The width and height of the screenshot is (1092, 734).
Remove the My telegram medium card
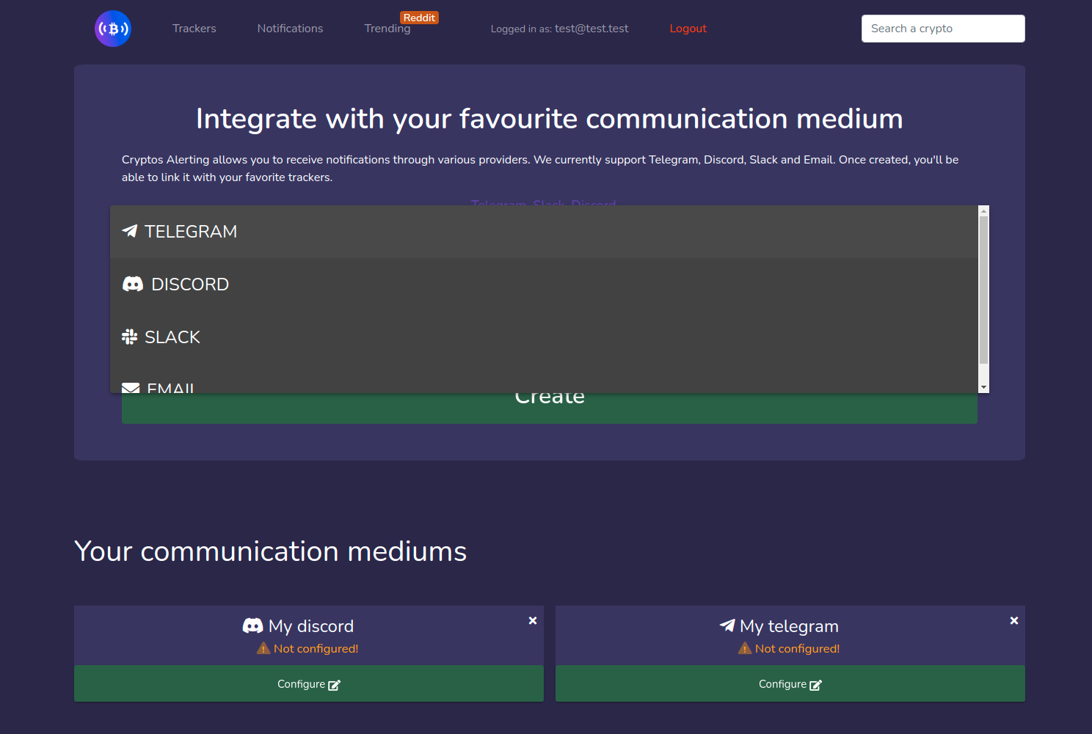(1014, 620)
